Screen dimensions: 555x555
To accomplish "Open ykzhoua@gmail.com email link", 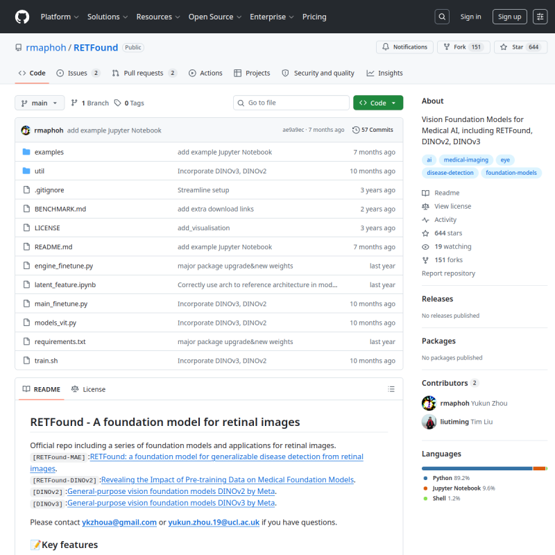I will (119, 522).
